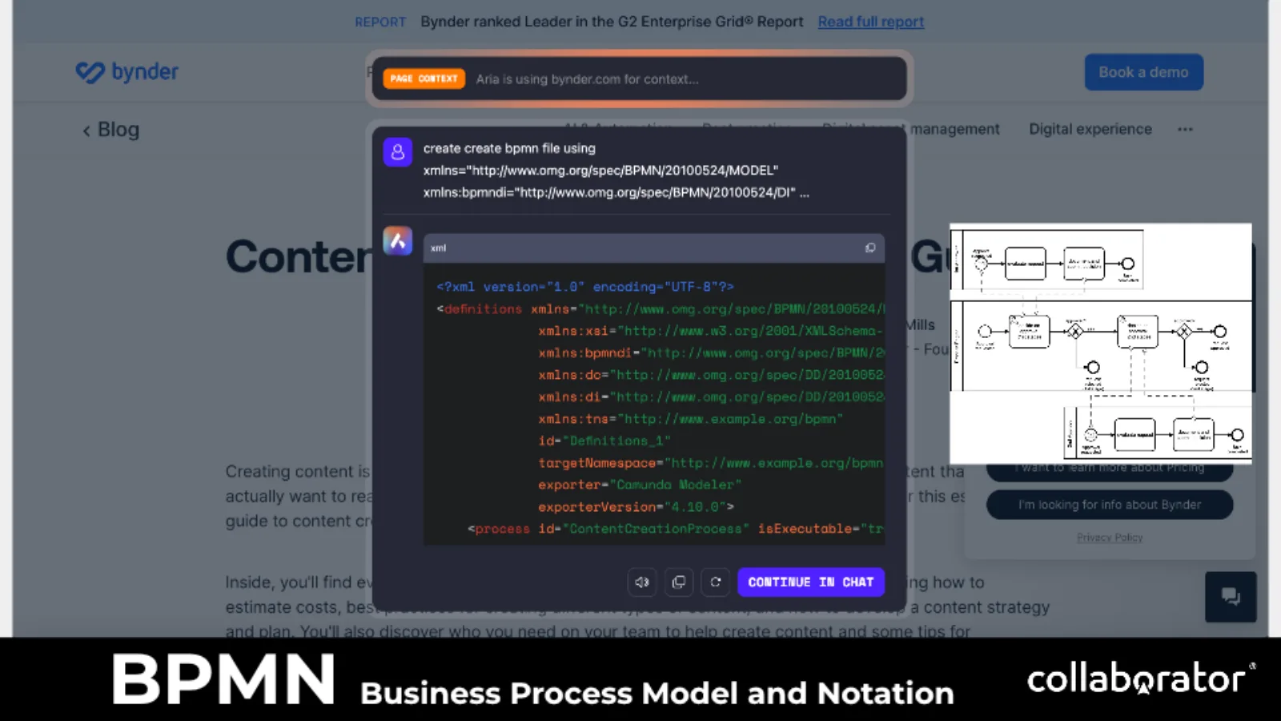The height and width of the screenshot is (721, 1281).
Task: Go back to Blog
Action: tap(110, 130)
